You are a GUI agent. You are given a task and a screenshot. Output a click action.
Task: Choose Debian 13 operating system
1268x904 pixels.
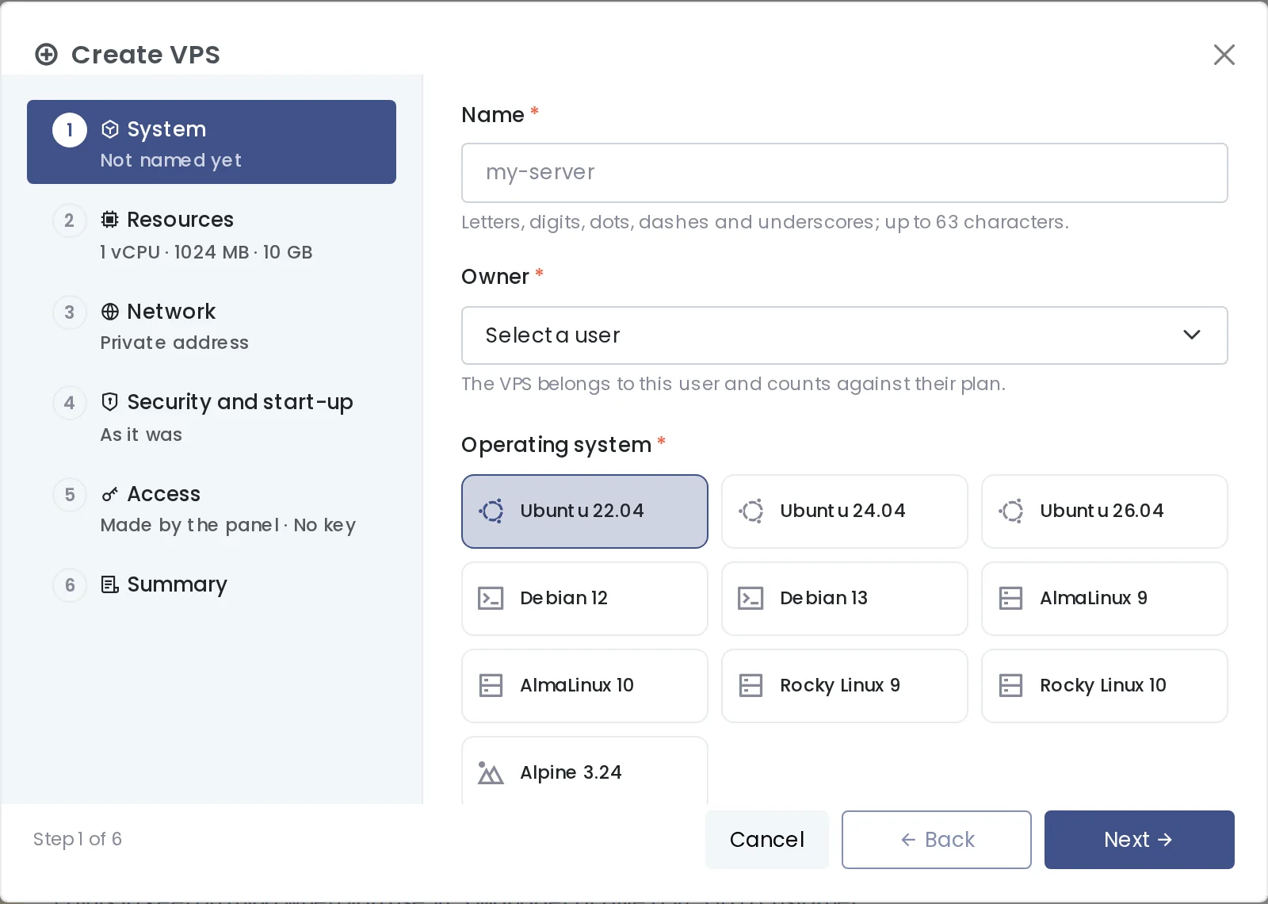(x=845, y=599)
